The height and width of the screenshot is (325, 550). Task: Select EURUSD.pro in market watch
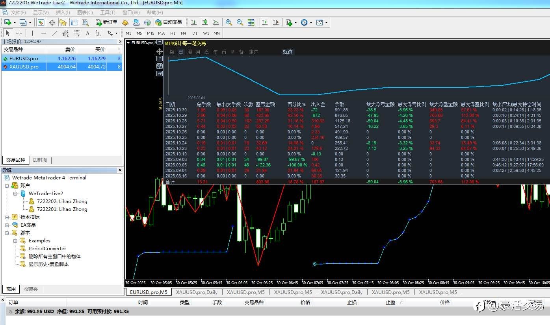click(x=62, y=58)
